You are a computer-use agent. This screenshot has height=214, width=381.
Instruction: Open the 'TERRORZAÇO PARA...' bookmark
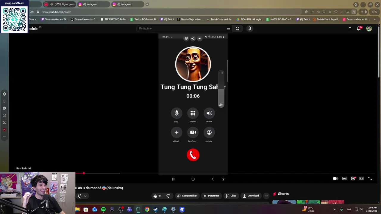[x=114, y=19]
